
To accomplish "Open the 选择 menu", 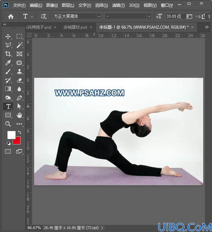I will coord(101,5).
